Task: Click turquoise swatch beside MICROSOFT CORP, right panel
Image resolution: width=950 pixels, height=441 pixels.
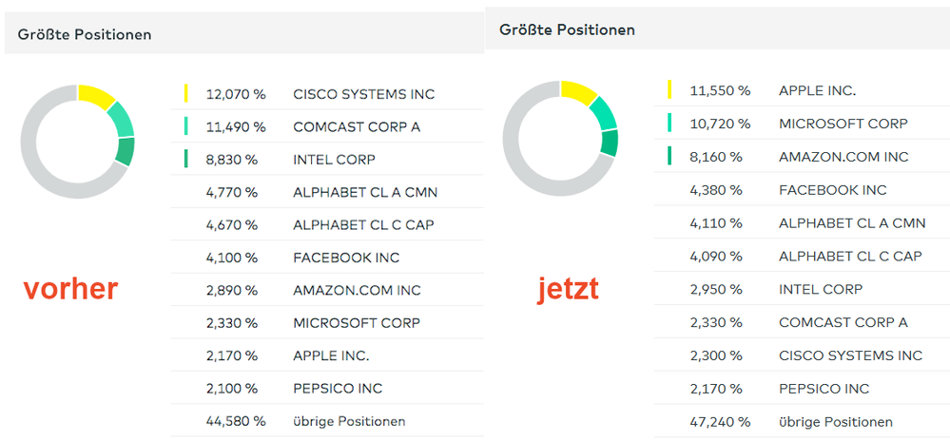Action: (670, 123)
